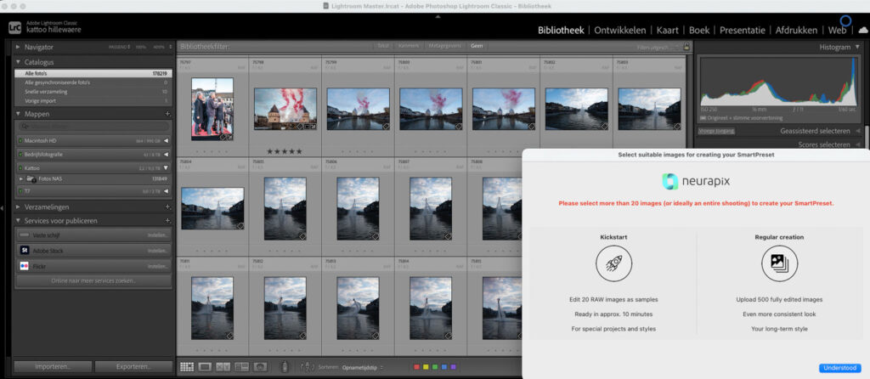
Task: Toggle T7 volume indicator light
Action: click(x=20, y=191)
